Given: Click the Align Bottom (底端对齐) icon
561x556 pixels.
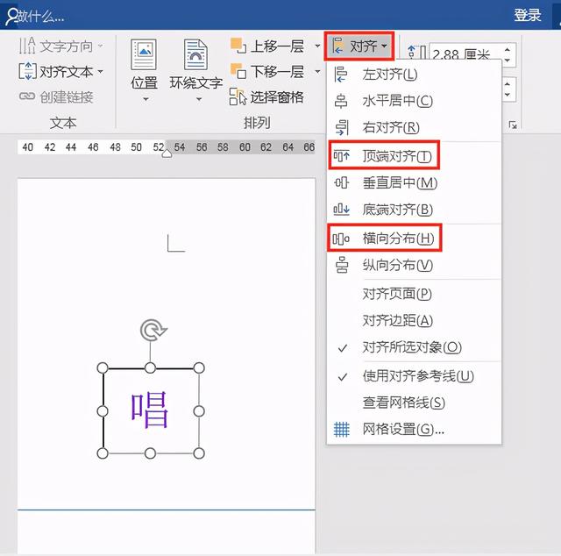Looking at the screenshot, I should [x=341, y=209].
